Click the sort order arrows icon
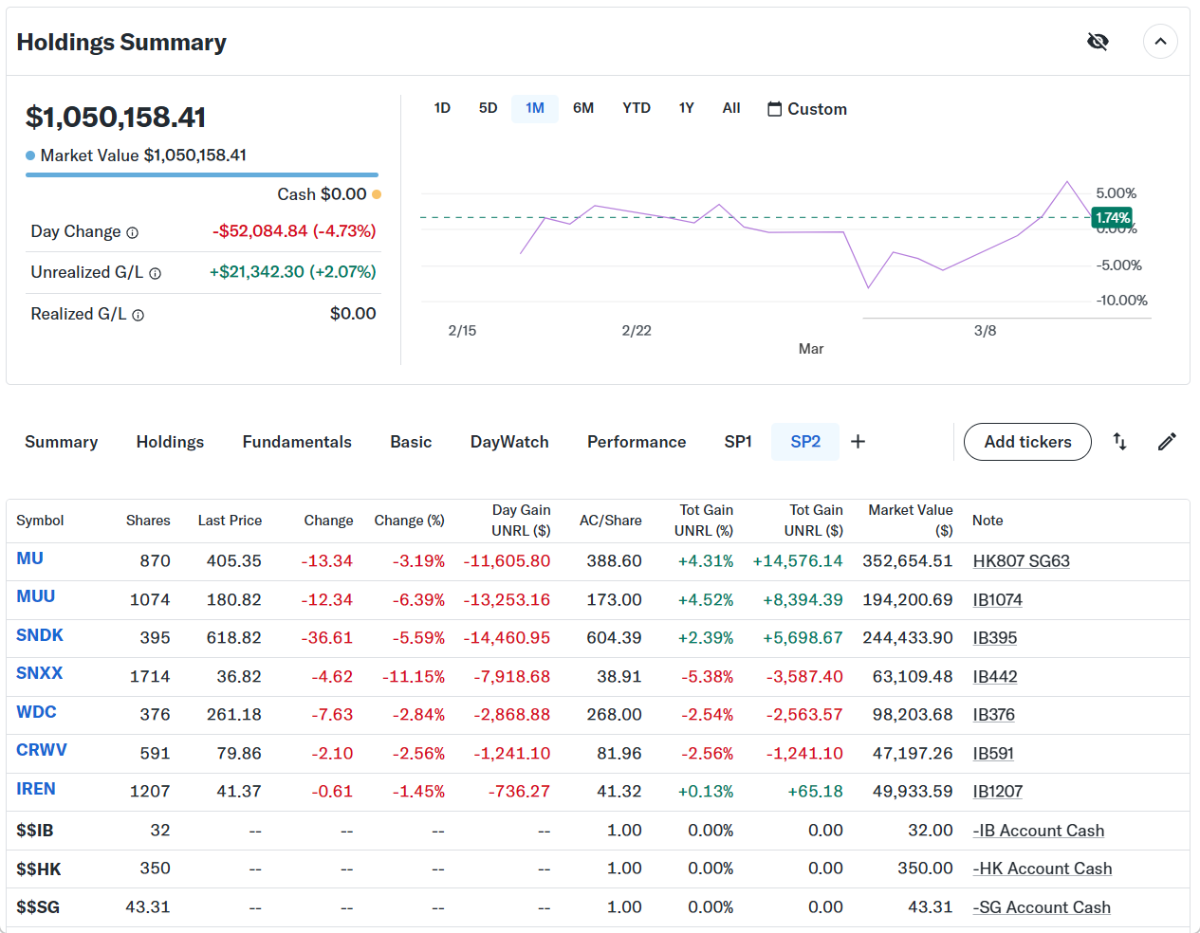 [x=1119, y=442]
